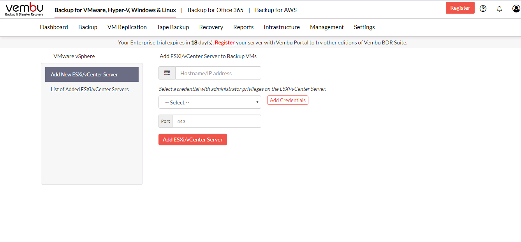Viewport: 521px width, 242px height.
Task: Focus the Hostname/IP address input field
Action: (218, 73)
